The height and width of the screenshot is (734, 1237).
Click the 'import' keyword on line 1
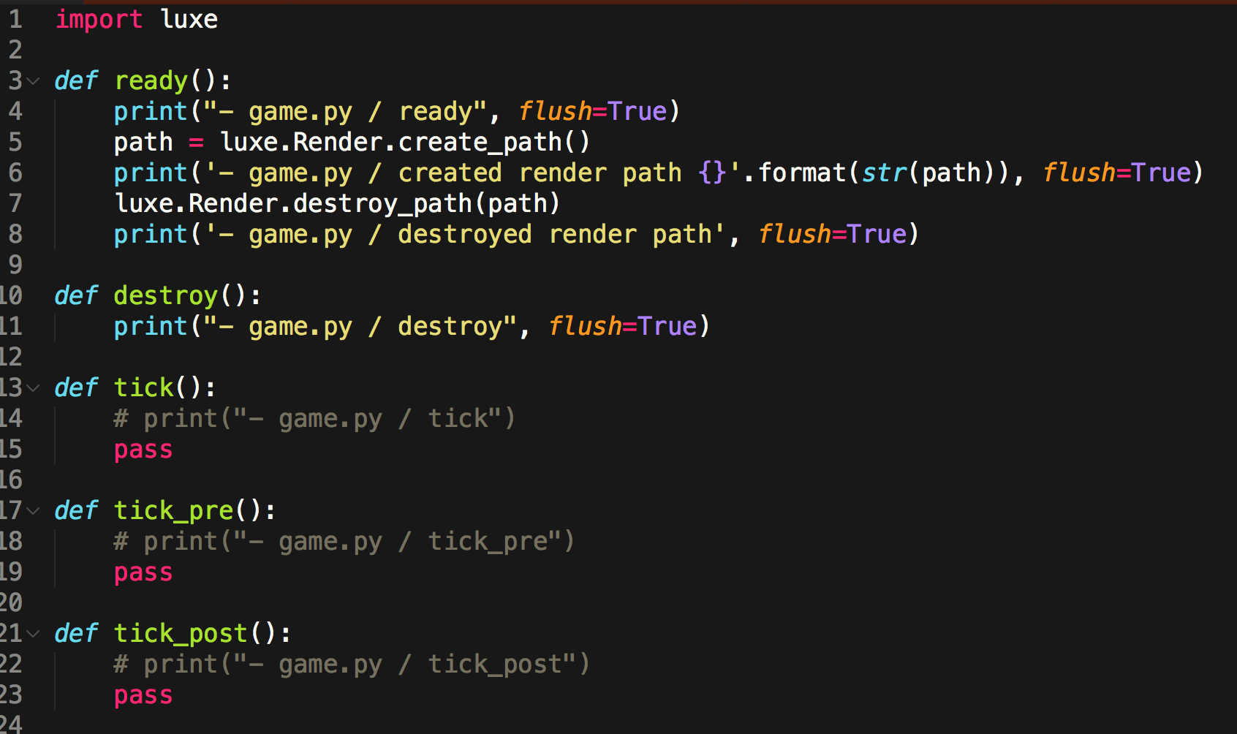pyautogui.click(x=99, y=20)
